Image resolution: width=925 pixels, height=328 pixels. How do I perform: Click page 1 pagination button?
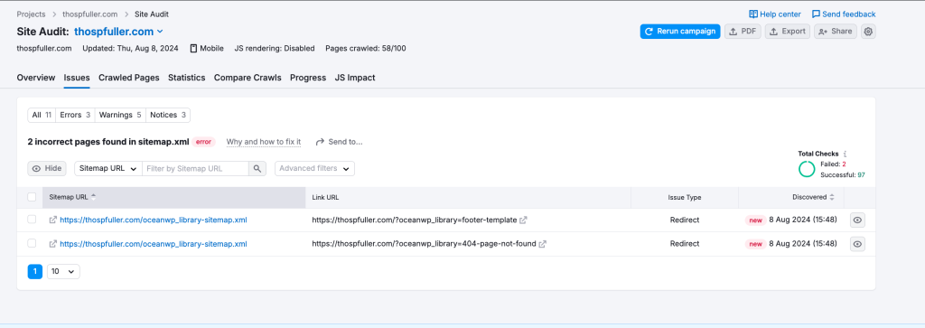pyautogui.click(x=35, y=271)
